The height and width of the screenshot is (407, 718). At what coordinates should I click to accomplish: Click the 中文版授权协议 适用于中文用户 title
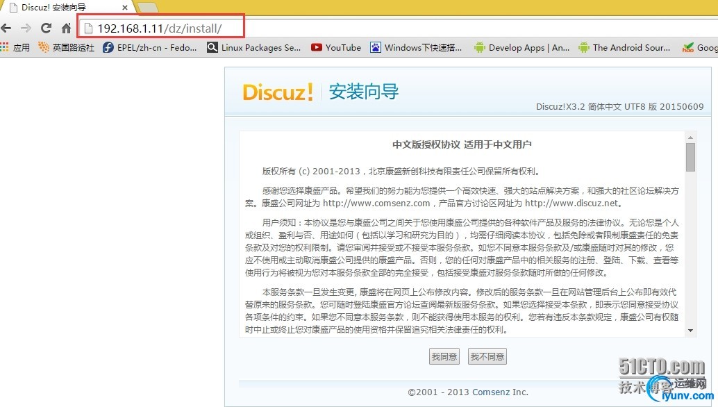pyautogui.click(x=462, y=144)
